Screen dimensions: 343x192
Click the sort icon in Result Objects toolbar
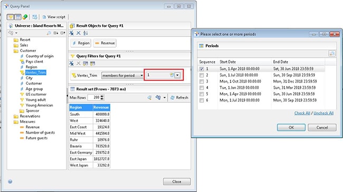[85, 33]
